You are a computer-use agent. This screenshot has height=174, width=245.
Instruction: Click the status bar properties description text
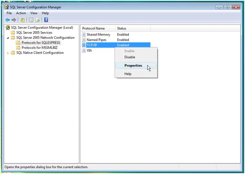point(46,167)
